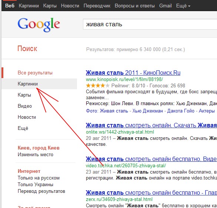Open Живая сталь смотреть онлайн бесплатно. Виде result
The image size is (217, 208).
(x=151, y=159)
